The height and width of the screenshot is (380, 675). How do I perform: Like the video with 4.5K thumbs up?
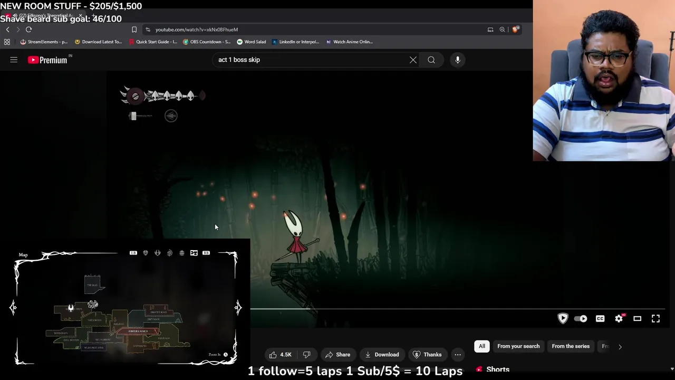(279, 355)
